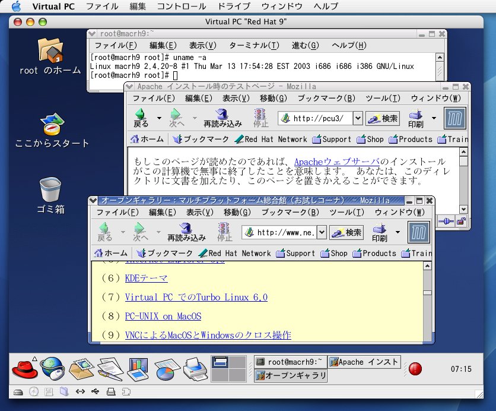496x411 pixels.
Task: Open ツール(T) menu in the オープンギャラリー window
Action: [346, 212]
